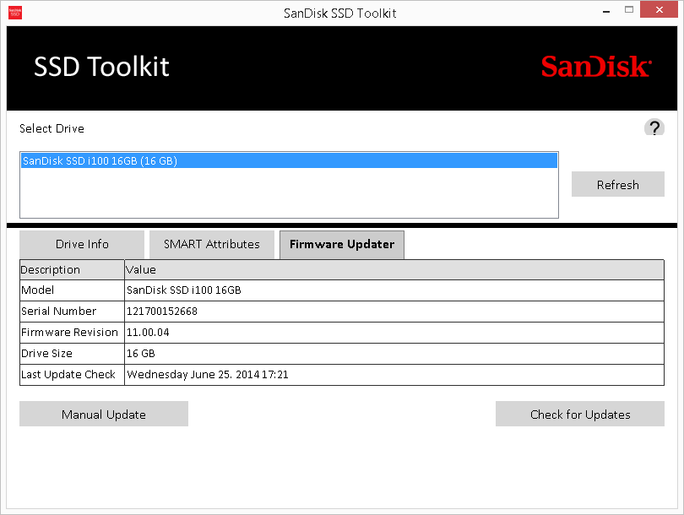Viewport: 684px width, 515px height.
Task: Select the Drive Size label cell
Action: pyautogui.click(x=72, y=354)
